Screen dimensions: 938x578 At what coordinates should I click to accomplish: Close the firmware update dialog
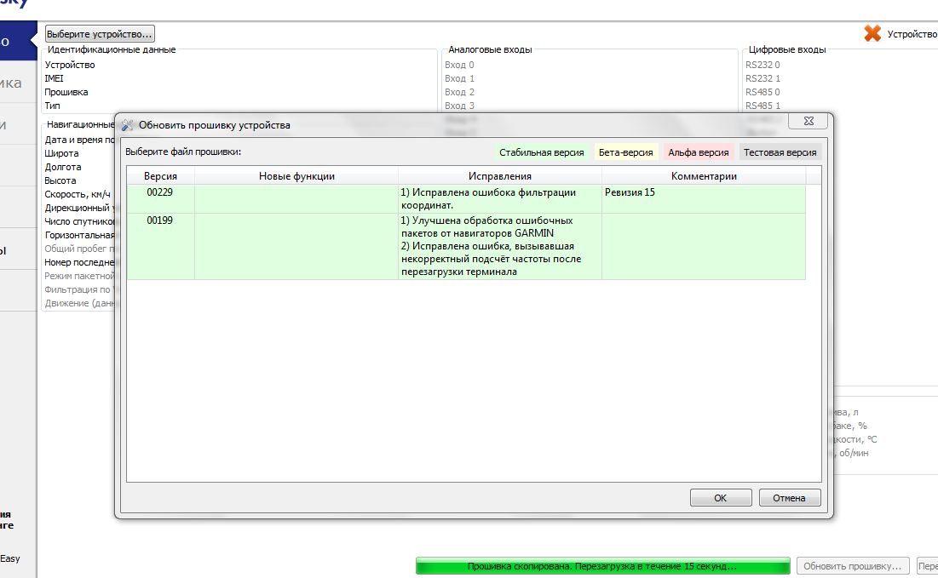[x=807, y=123]
